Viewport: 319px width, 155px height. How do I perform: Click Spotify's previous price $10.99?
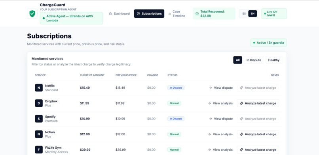[x=120, y=119]
